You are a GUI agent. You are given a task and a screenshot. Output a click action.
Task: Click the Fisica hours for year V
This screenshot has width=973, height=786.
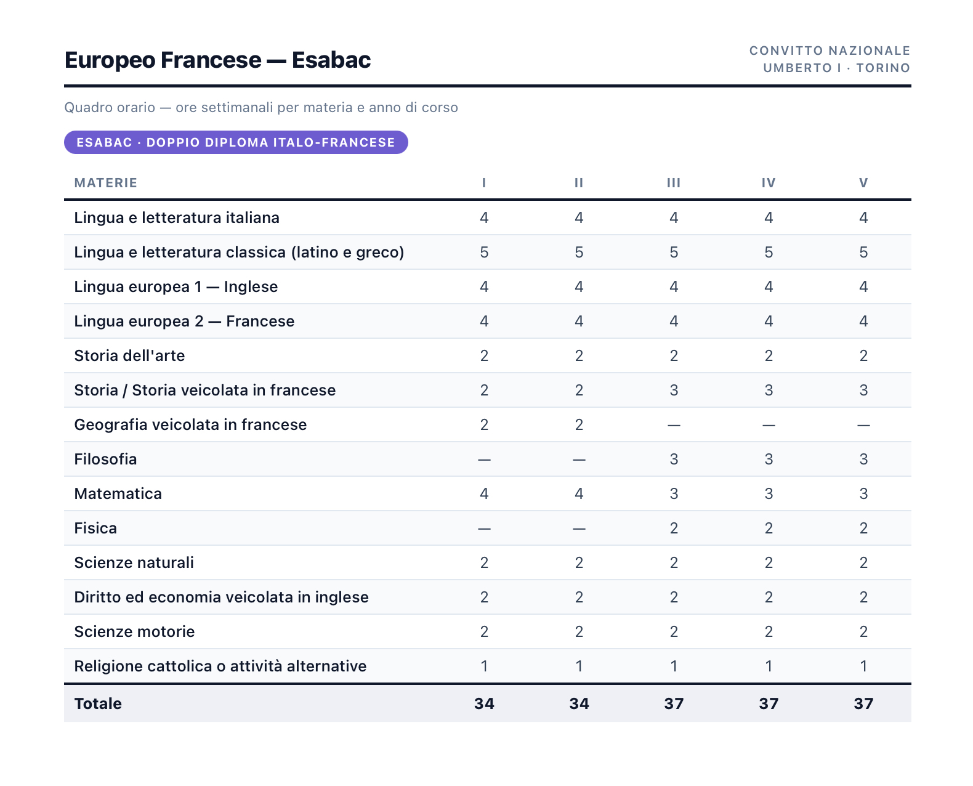point(863,528)
